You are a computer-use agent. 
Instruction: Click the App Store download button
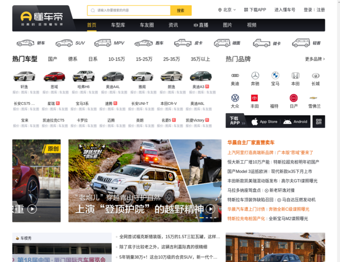pyautogui.click(x=264, y=122)
